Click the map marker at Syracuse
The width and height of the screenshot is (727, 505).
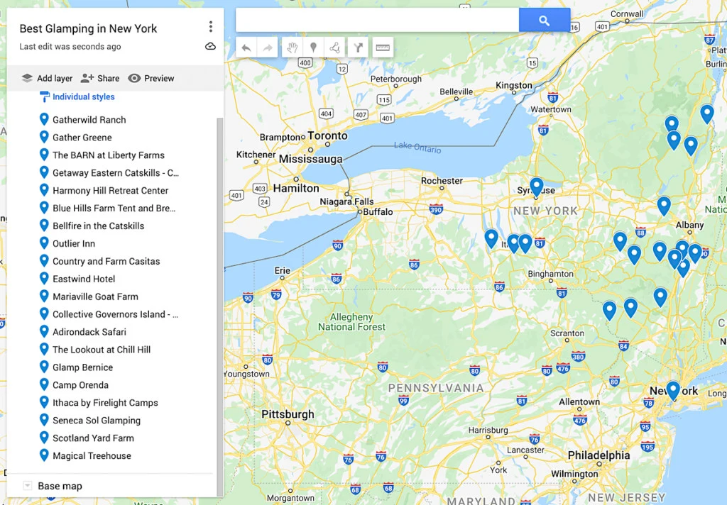click(537, 187)
